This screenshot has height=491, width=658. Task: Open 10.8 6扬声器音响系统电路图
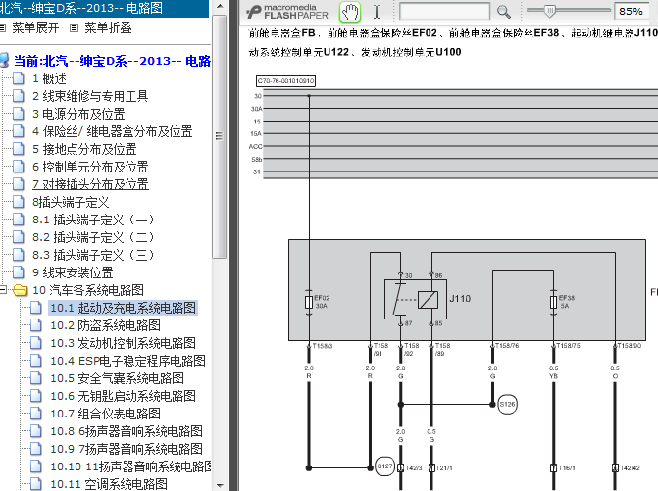coord(127,431)
